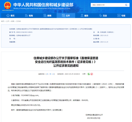
Task: Select the small (小) font size option
Action: 53,74
